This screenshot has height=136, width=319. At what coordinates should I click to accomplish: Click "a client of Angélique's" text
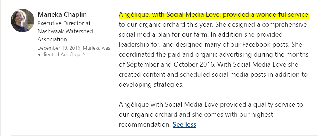click(62, 54)
